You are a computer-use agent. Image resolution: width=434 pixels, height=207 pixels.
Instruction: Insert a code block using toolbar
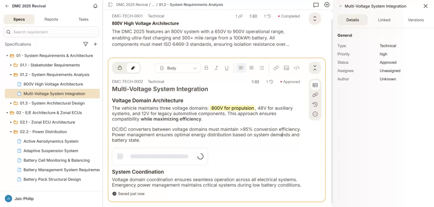[297, 68]
